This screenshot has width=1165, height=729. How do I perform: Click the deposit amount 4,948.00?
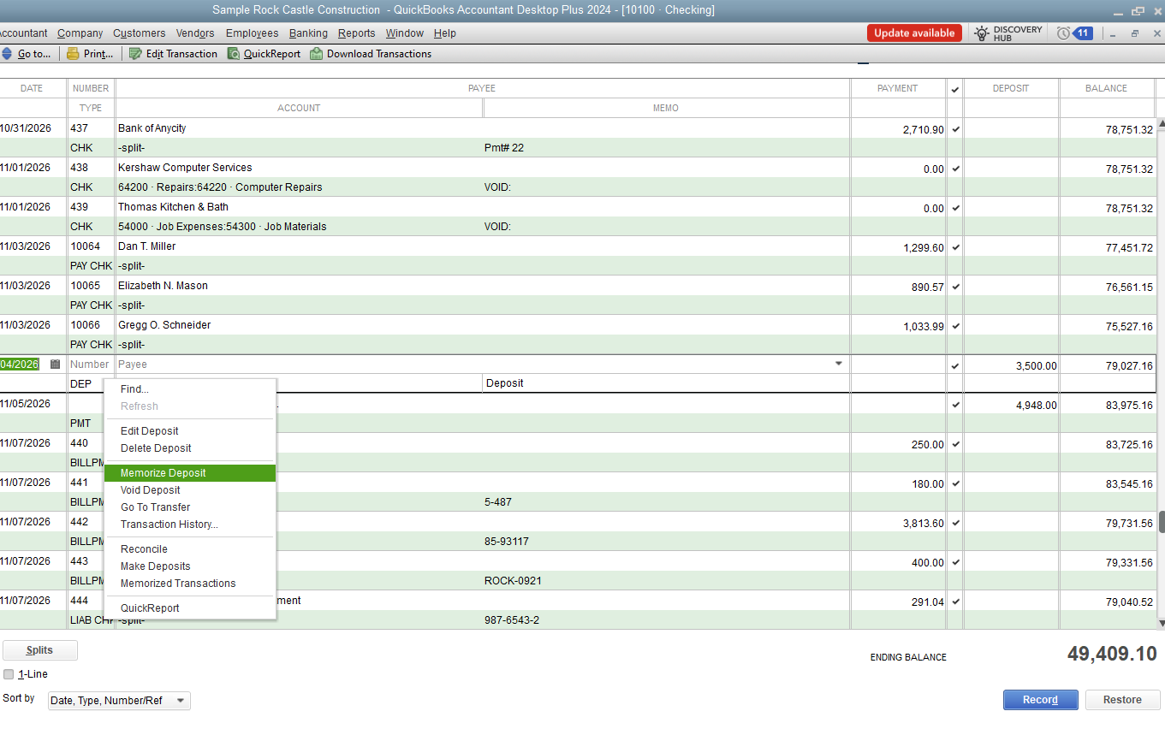pyautogui.click(x=1036, y=406)
